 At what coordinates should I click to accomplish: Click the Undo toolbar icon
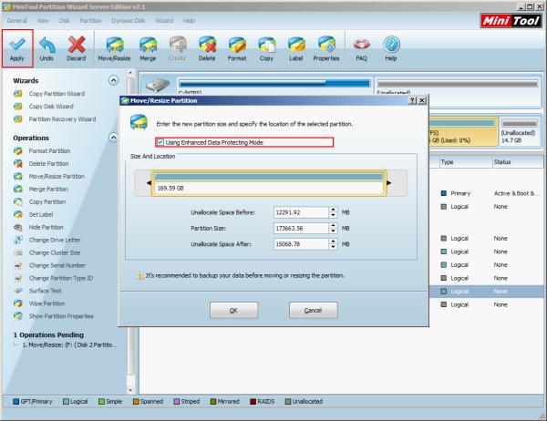pyautogui.click(x=46, y=48)
